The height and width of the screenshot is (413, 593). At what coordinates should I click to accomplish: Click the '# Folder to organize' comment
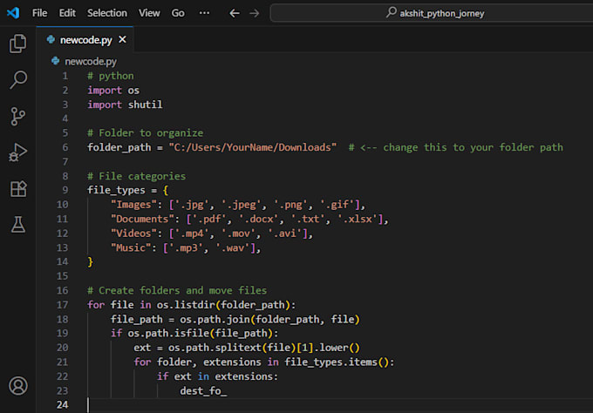click(x=146, y=133)
